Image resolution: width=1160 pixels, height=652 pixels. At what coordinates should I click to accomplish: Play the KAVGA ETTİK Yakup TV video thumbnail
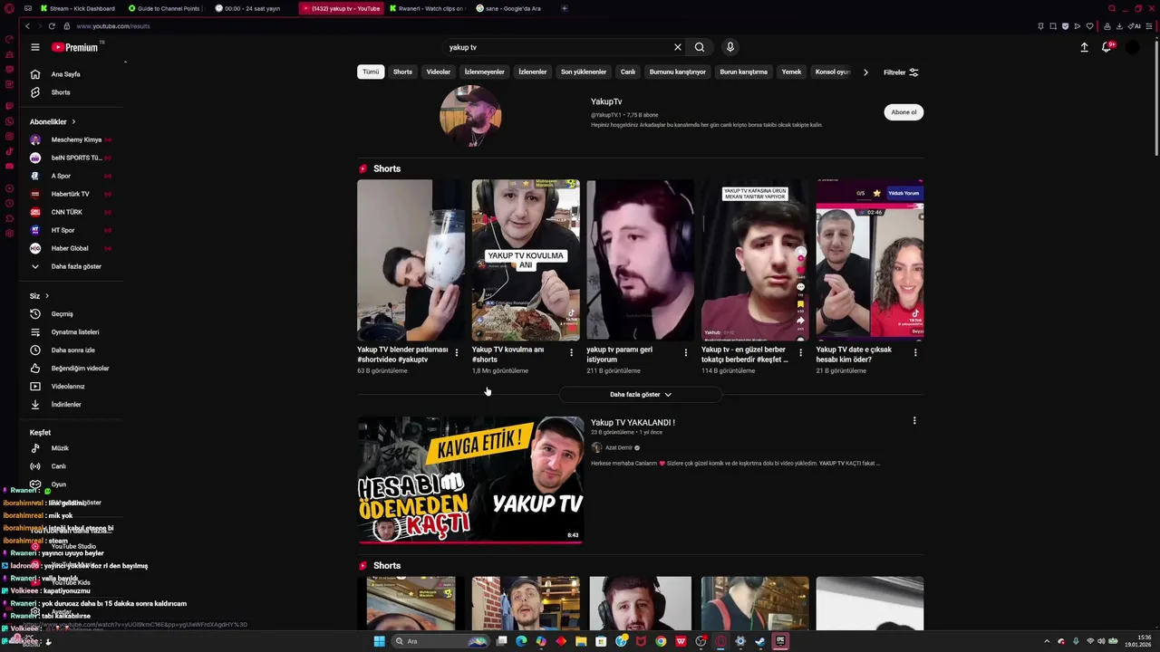click(470, 480)
